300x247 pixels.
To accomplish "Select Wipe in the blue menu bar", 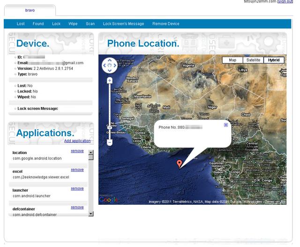I will pyautogui.click(x=73, y=24).
